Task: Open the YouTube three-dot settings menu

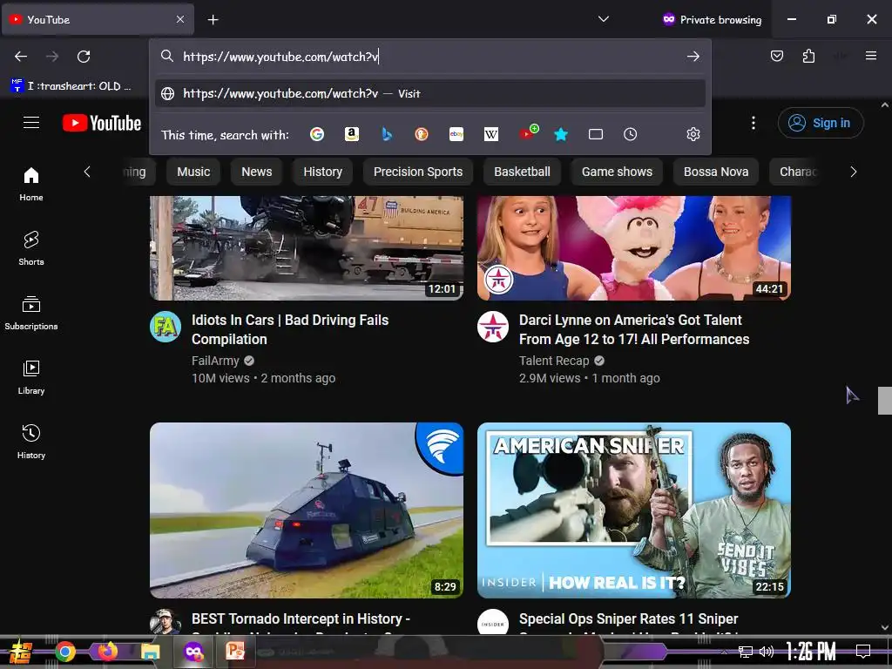Action: pos(753,123)
